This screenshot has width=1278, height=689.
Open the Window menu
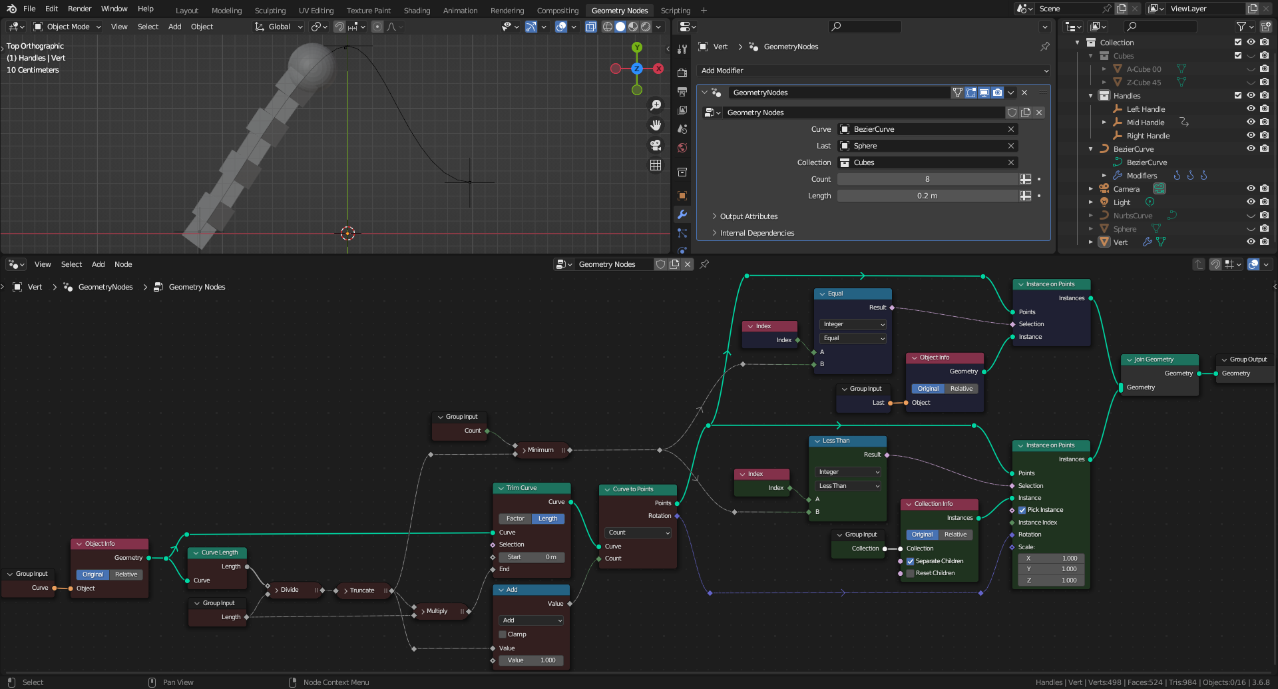click(114, 9)
